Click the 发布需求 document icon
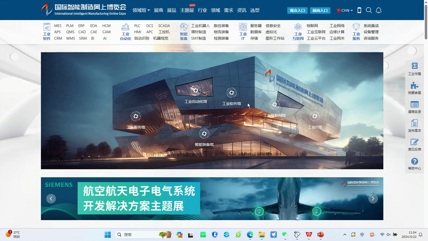Viewport: 428px width, 241px height. point(414,126)
